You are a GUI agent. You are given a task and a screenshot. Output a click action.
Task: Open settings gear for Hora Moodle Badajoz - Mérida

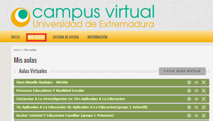(x=189, y=82)
